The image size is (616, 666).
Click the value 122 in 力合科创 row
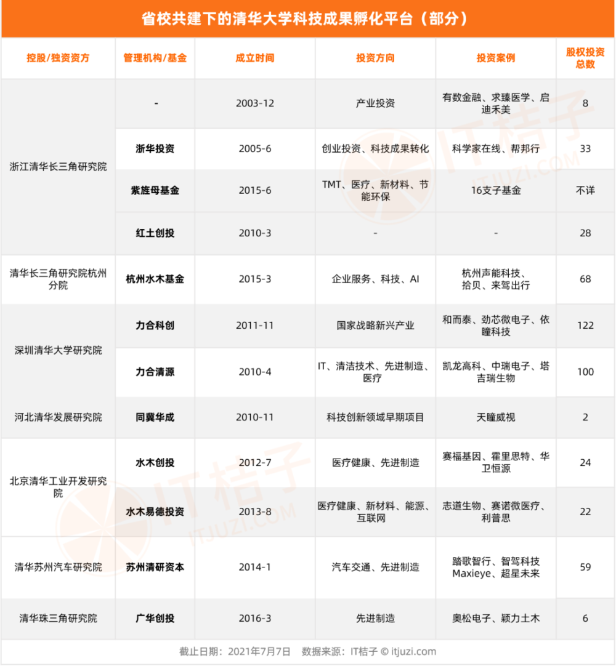pyautogui.click(x=586, y=326)
